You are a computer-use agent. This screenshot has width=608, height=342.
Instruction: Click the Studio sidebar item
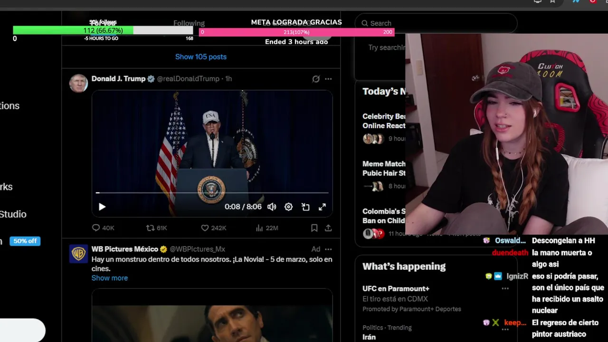[x=13, y=214]
